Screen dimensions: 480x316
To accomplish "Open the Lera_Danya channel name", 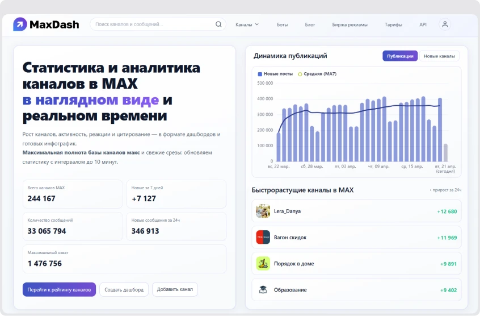I will 287,211.
